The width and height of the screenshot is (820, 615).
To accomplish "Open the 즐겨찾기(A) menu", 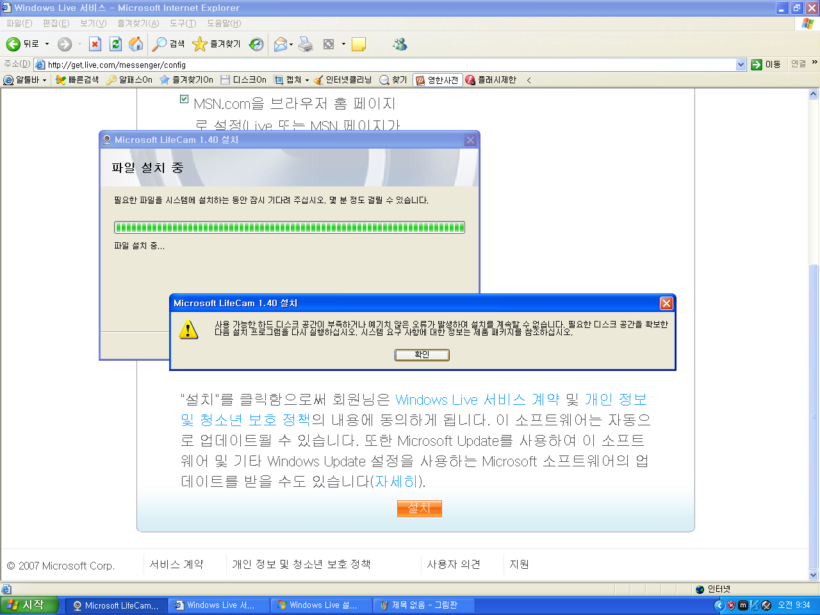I will coord(138,23).
